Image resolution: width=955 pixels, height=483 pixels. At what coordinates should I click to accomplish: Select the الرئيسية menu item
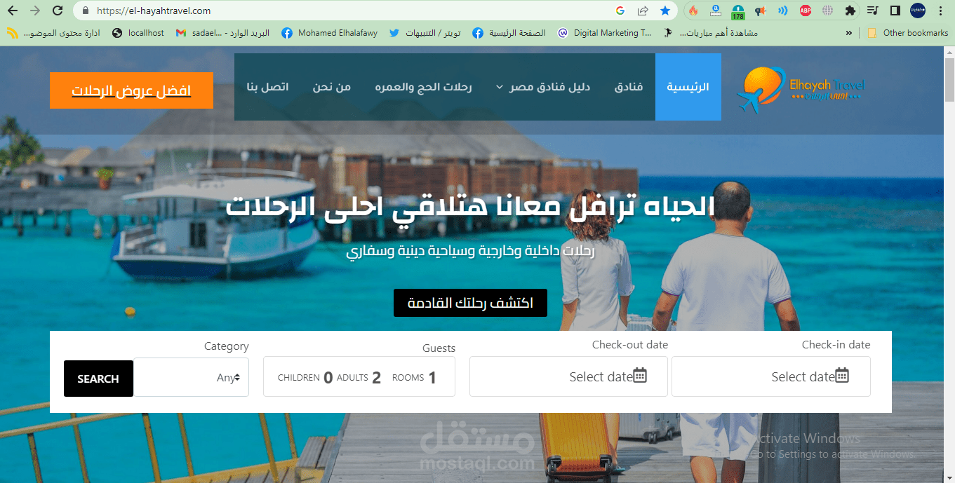coord(688,87)
